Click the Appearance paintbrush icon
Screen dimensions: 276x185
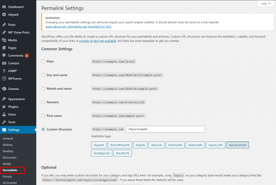pos(4,99)
